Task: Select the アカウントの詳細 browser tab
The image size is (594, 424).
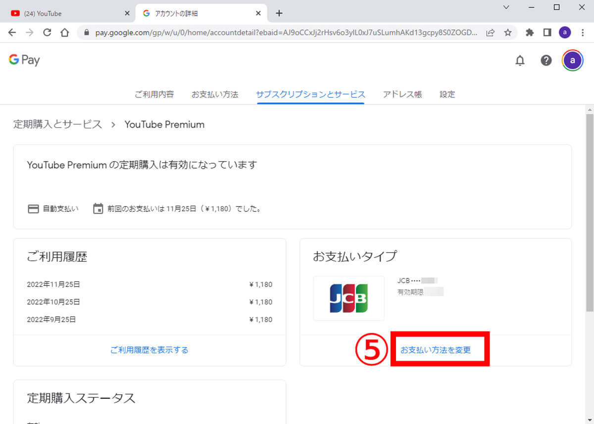Action: click(x=201, y=13)
